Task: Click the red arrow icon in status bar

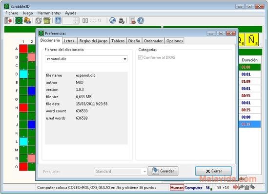Action: point(235,187)
